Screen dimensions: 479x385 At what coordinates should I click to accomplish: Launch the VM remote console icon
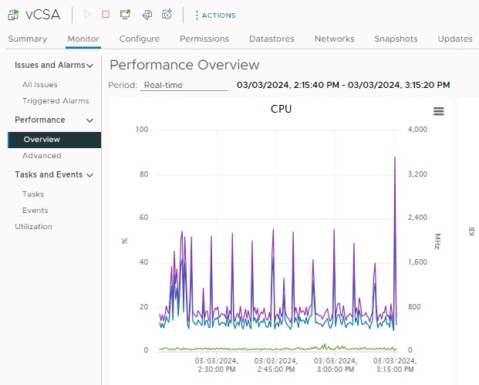point(126,15)
